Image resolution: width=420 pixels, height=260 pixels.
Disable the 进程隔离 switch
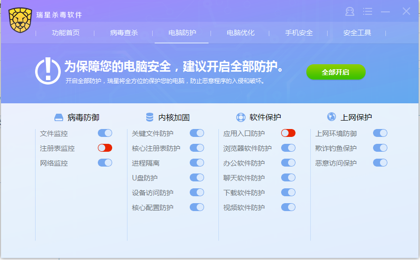[197, 163]
